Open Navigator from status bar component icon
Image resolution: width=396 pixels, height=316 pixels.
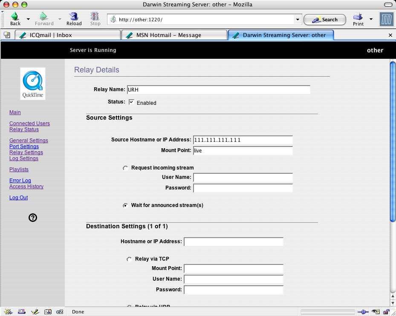click(8, 312)
